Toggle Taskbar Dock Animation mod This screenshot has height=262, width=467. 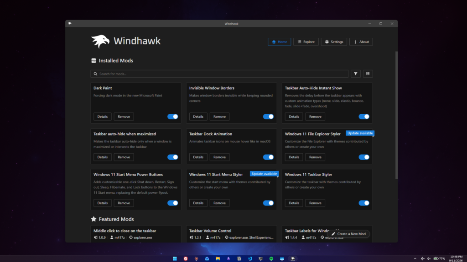(x=268, y=157)
